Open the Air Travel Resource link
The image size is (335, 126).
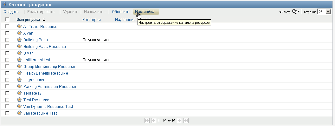[40, 27]
